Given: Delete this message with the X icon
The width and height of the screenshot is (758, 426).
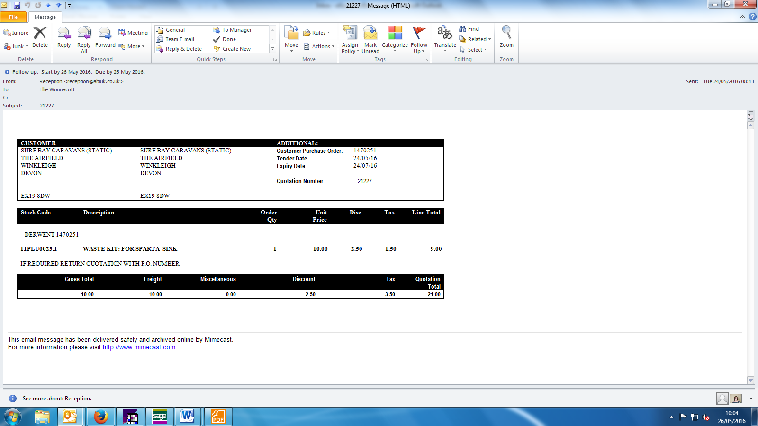Looking at the screenshot, I should [x=40, y=37].
